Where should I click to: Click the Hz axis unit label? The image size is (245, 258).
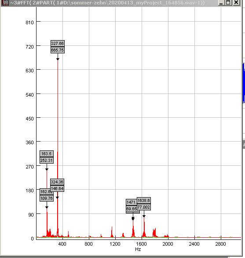pyautogui.click(x=138, y=249)
